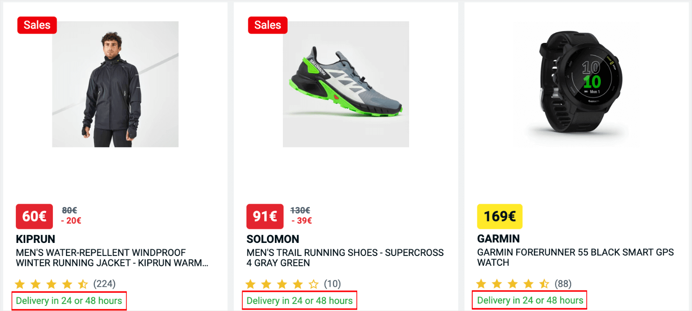Click the 91€ sale price tag

pos(265,216)
